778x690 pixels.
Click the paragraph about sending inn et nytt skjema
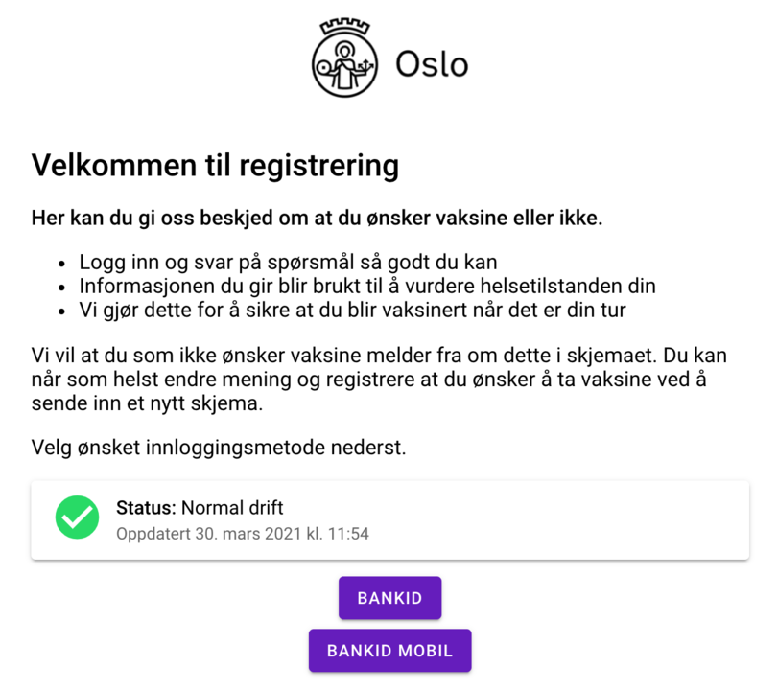click(384, 378)
